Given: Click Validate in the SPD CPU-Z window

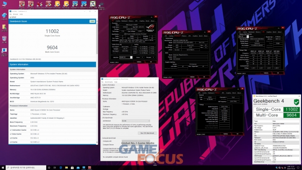Looking at the screenshot, I should [x=266, y=73].
